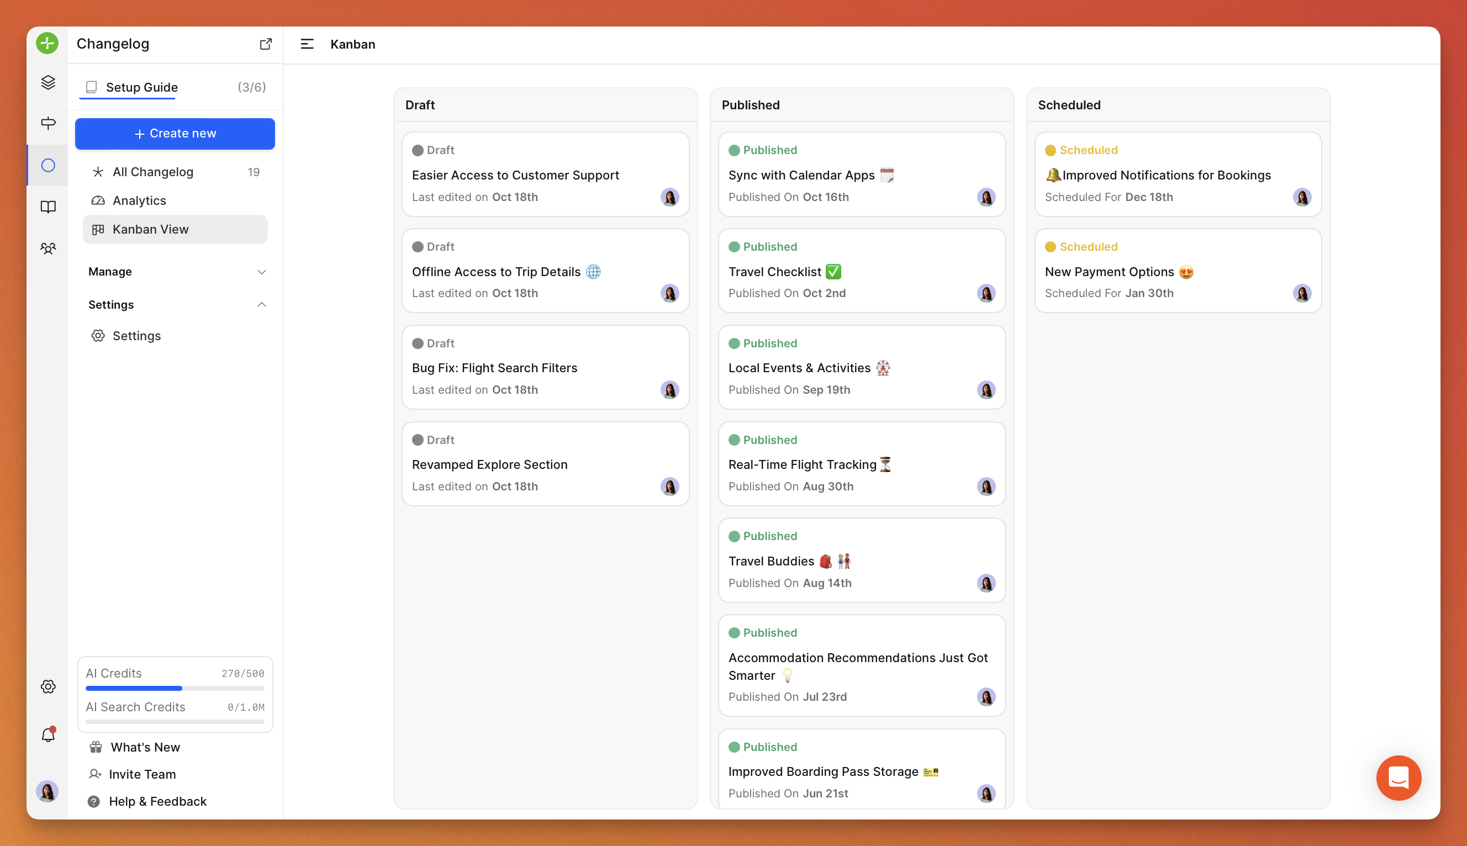Open the gear icon in left rail
The image size is (1467, 846).
[x=48, y=686]
